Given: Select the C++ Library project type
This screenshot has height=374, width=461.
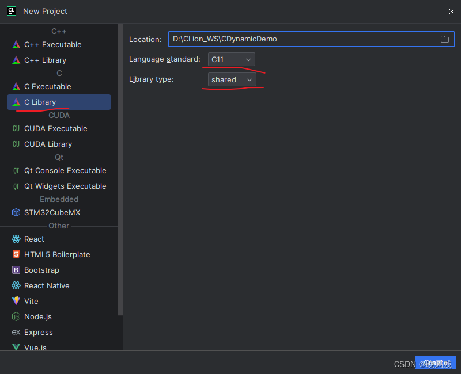Looking at the screenshot, I should point(59,60).
